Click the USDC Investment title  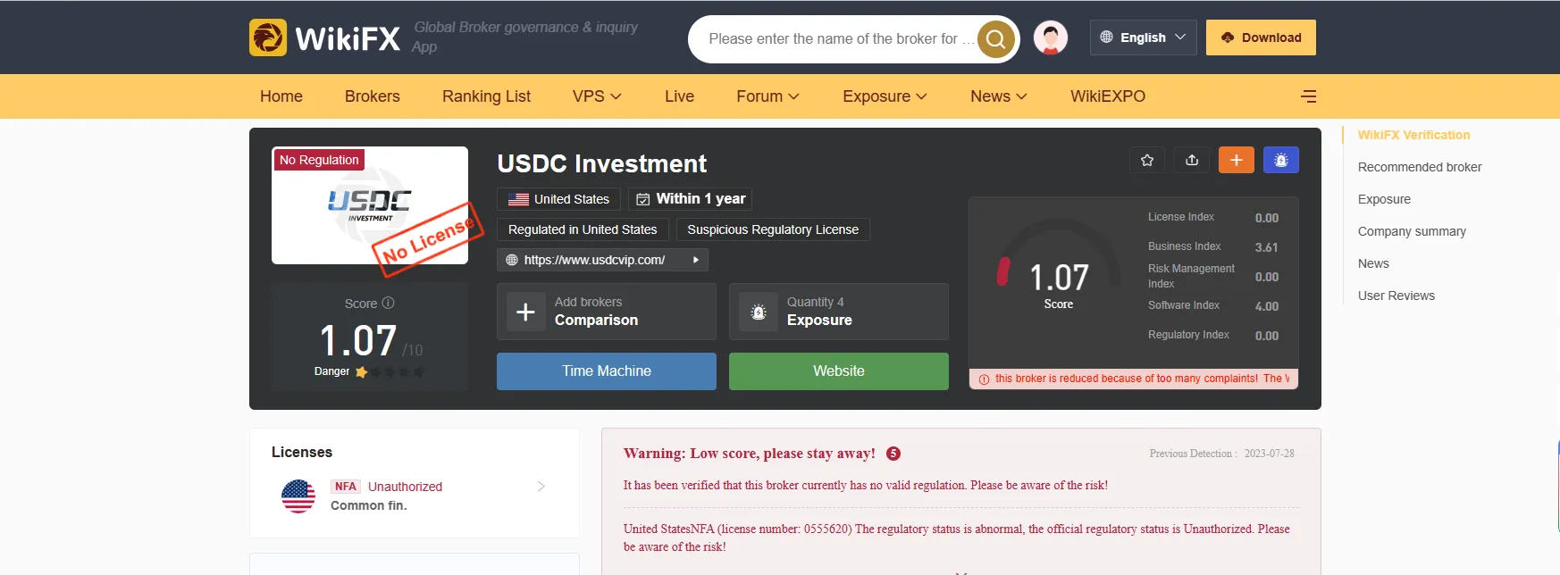pyautogui.click(x=601, y=163)
